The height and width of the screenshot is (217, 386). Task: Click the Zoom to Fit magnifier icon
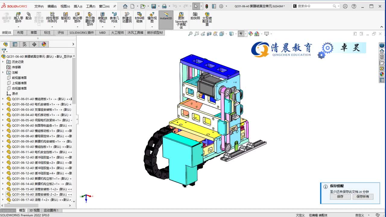190,34
